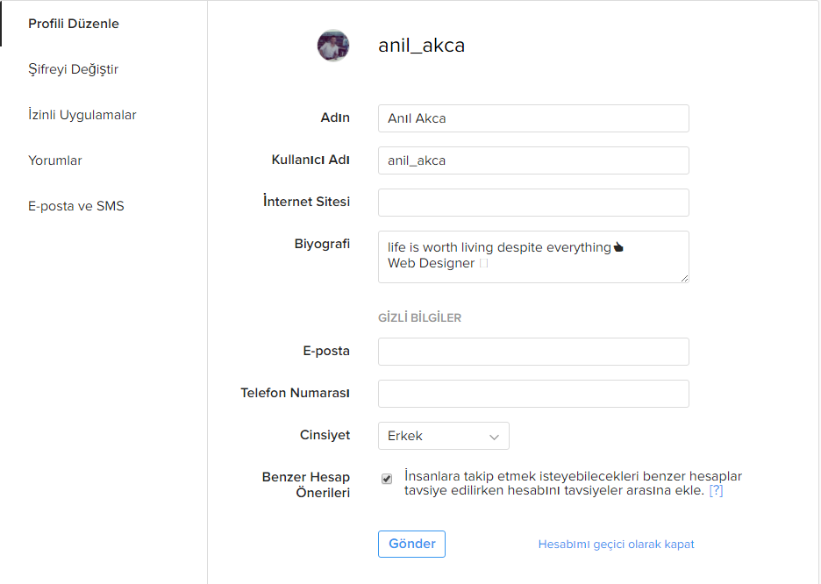Focus the Adın field containing Anıl Akca
Viewport: 821px width, 584px height.
[533, 118]
